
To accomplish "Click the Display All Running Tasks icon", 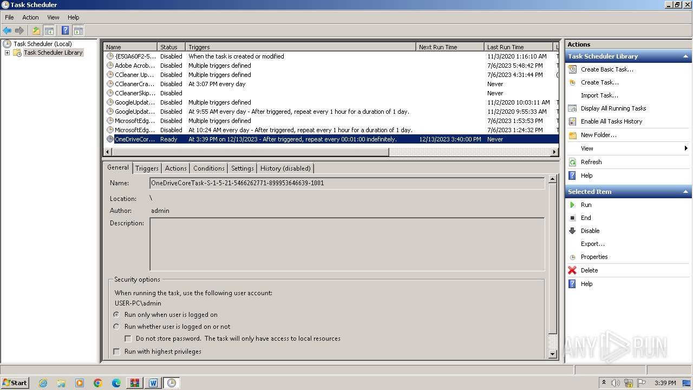I will [x=572, y=108].
